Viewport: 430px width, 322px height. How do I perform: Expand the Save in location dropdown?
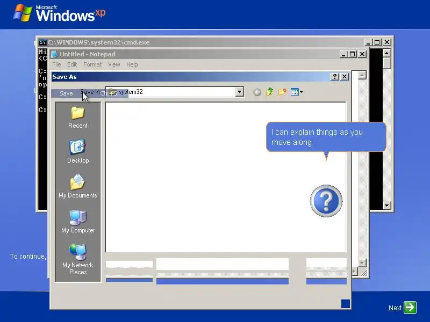[239, 92]
